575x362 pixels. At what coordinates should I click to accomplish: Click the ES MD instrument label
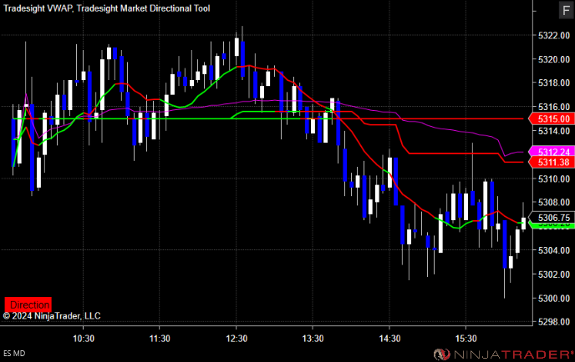14,353
